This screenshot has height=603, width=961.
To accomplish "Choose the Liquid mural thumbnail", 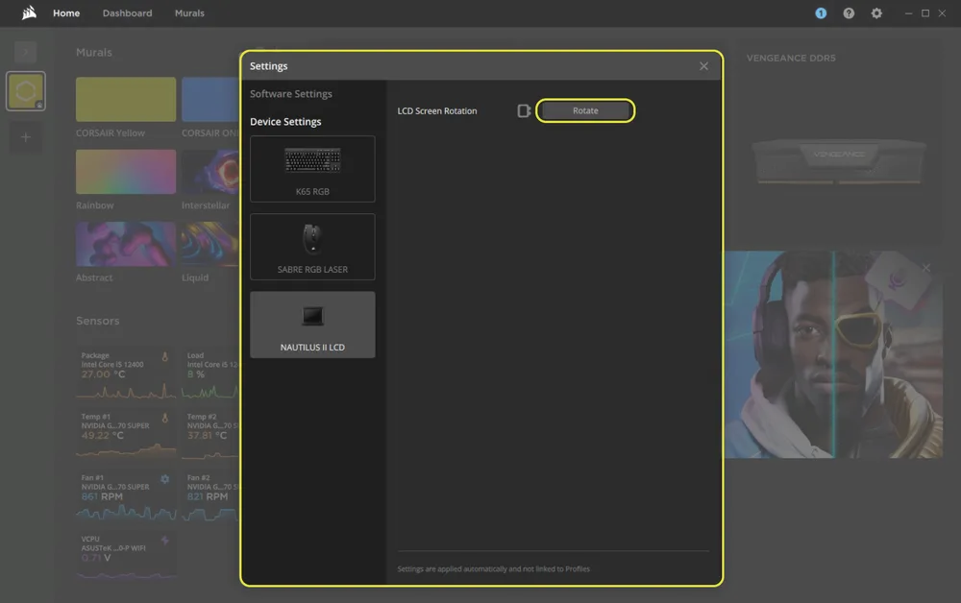I will tap(210, 244).
